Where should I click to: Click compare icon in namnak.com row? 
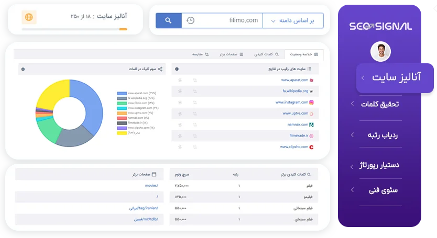pos(195,124)
